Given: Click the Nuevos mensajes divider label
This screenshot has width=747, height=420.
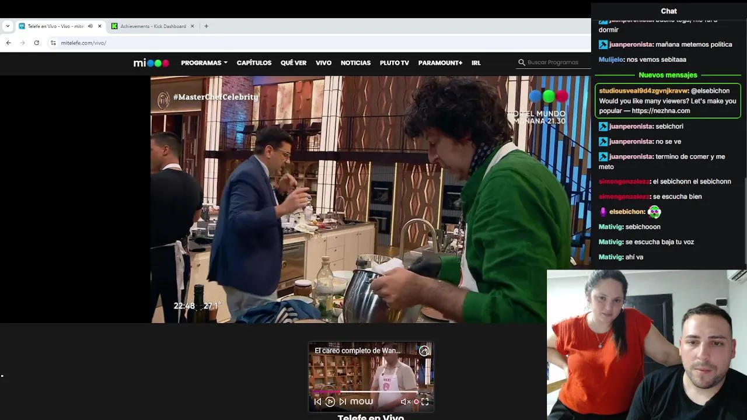Looking at the screenshot, I should [668, 75].
